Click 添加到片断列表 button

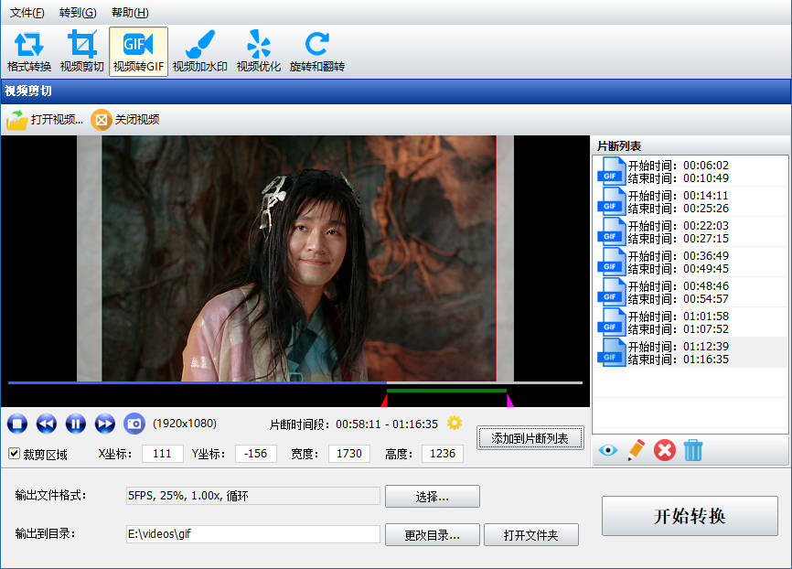click(x=530, y=438)
